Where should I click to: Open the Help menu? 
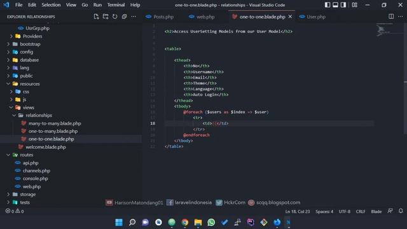tap(135, 5)
